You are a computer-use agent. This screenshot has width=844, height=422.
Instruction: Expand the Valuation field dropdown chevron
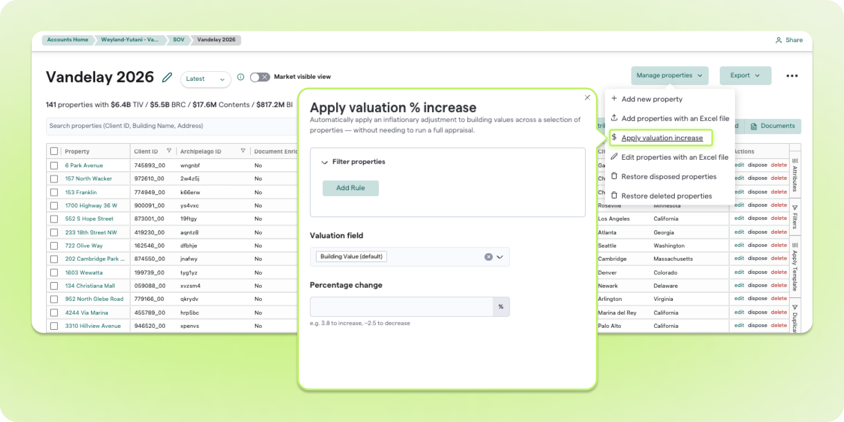(500, 257)
